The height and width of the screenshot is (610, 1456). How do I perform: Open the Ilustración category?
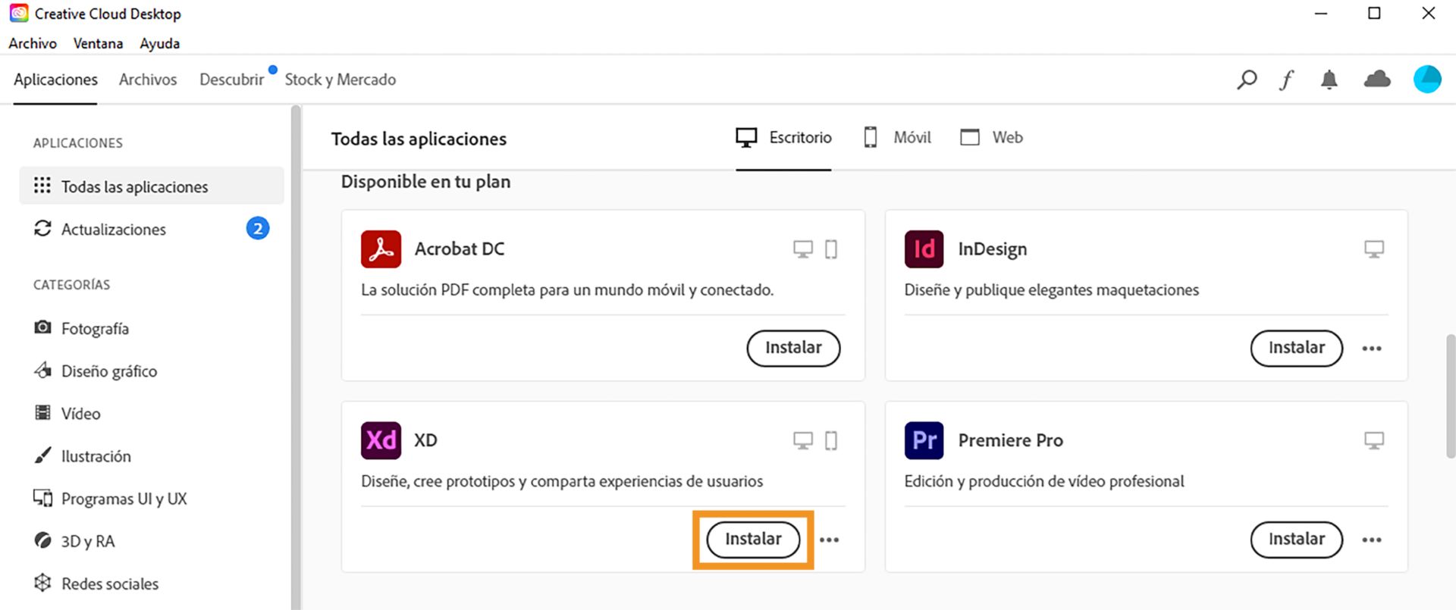[x=83, y=455]
